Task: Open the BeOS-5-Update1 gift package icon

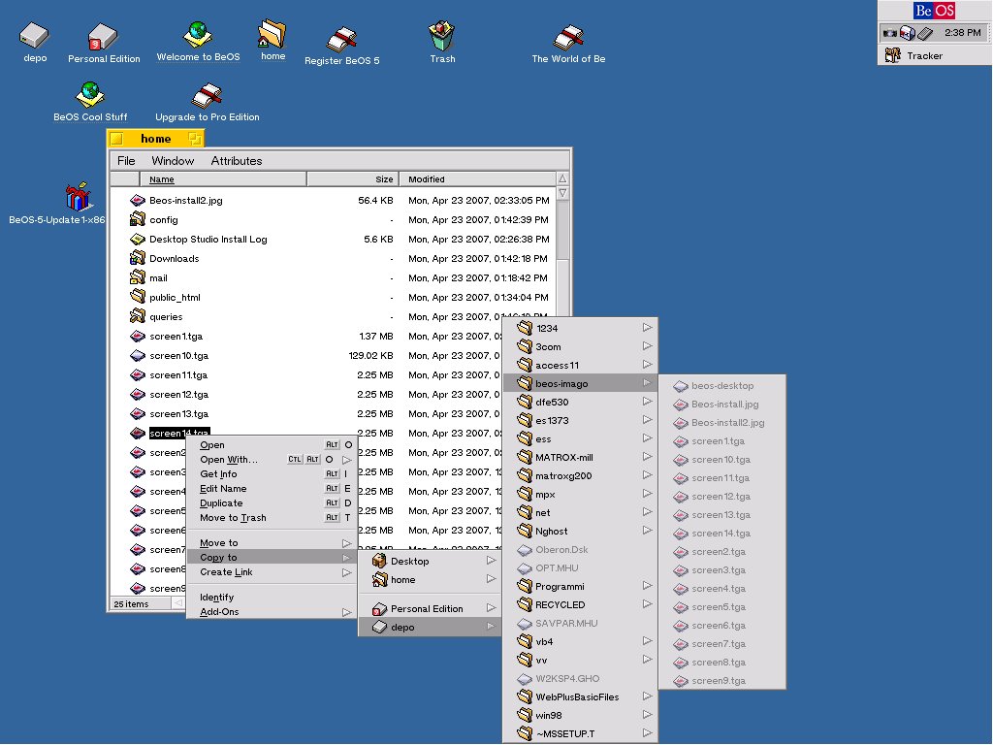Action: [78, 197]
